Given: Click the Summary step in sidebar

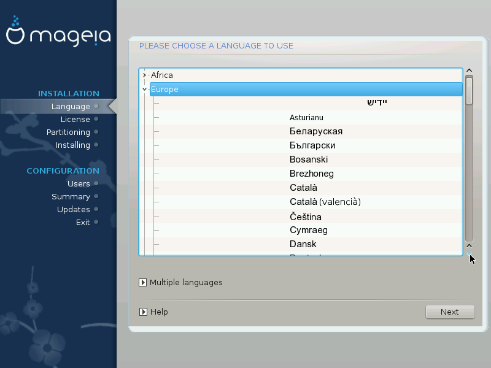Looking at the screenshot, I should tap(71, 196).
